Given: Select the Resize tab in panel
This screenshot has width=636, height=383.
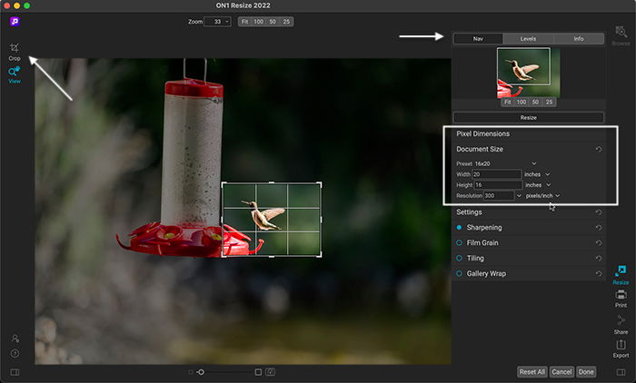Looking at the screenshot, I should click(528, 118).
